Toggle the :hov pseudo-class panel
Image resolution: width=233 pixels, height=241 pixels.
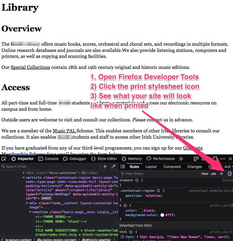[x=204, y=174]
